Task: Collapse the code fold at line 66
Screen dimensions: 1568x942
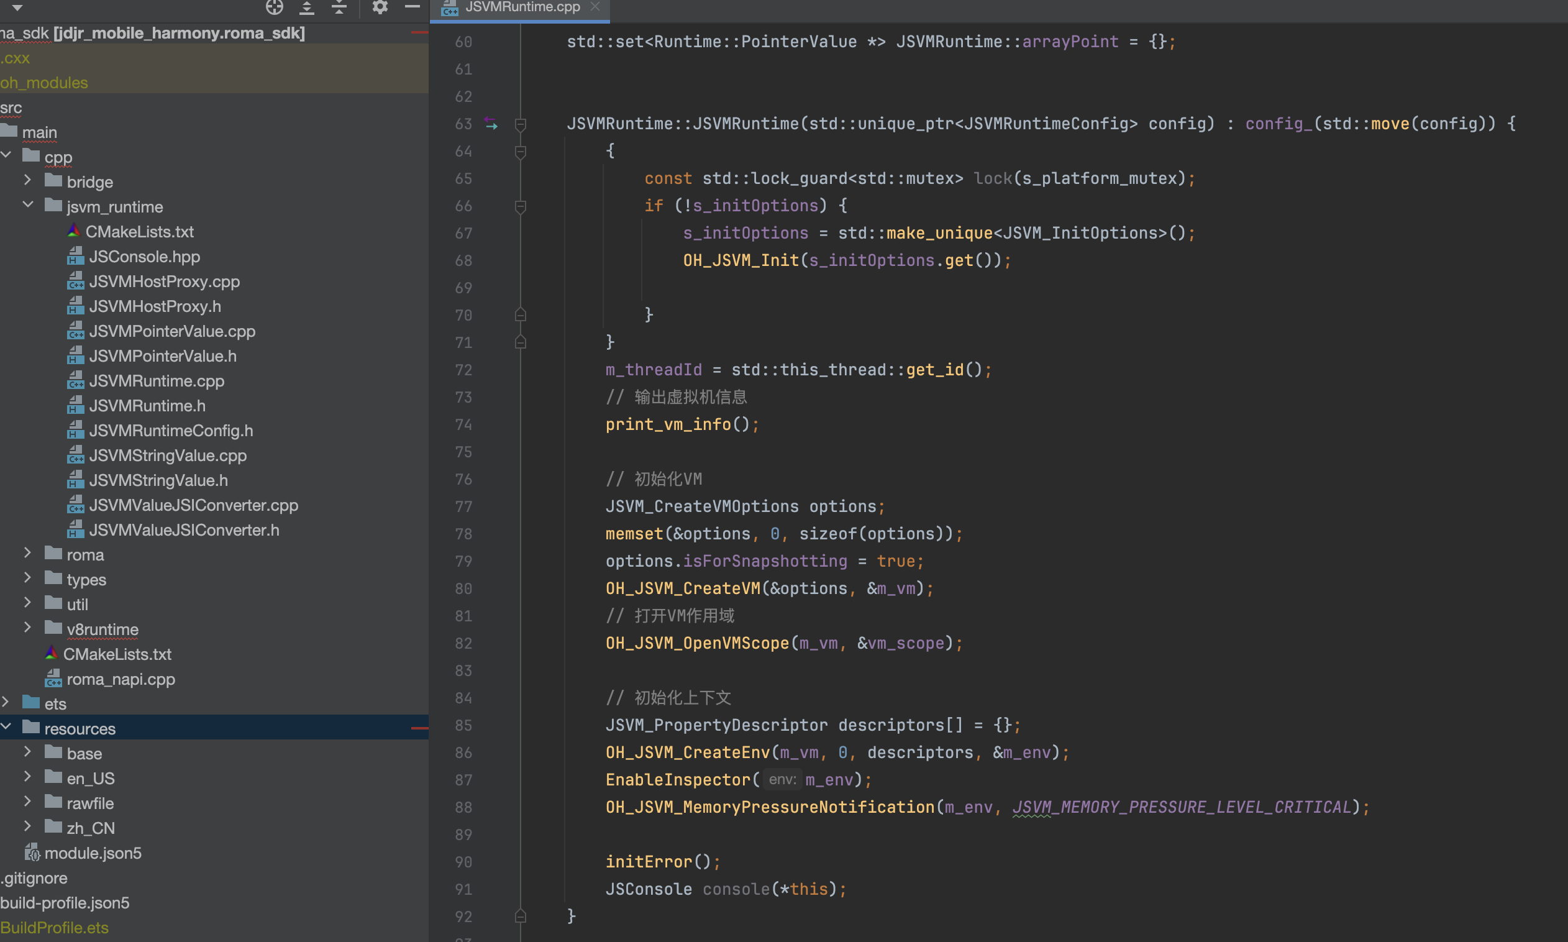Action: tap(521, 206)
